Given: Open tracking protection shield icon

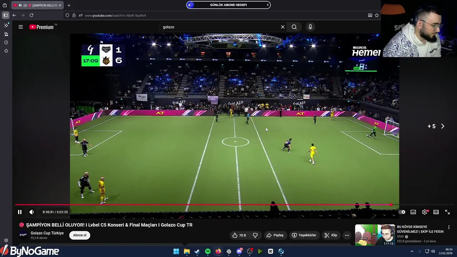Looking at the screenshot, I should click(67, 15).
